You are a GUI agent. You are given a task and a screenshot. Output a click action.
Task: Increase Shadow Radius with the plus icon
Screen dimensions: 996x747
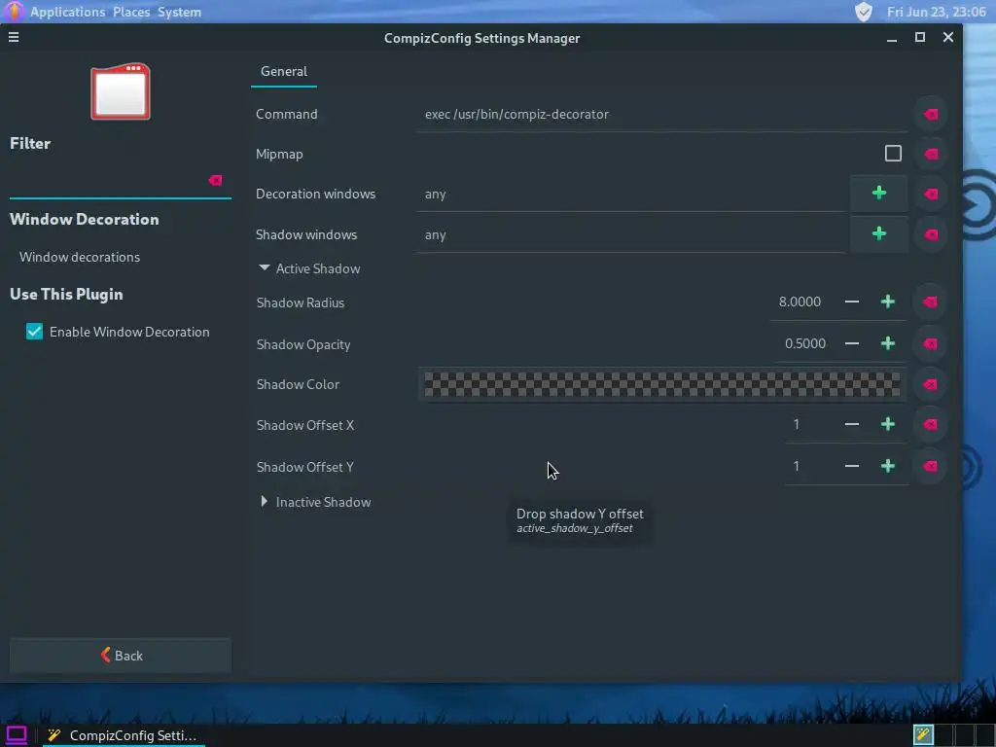tap(887, 302)
